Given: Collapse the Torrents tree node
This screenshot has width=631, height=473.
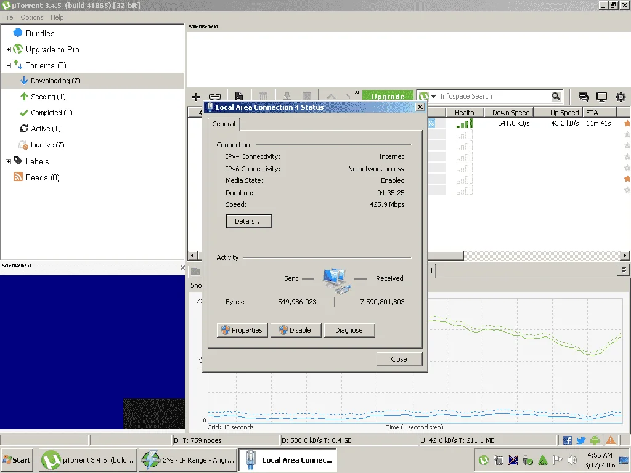Looking at the screenshot, I should [x=8, y=65].
